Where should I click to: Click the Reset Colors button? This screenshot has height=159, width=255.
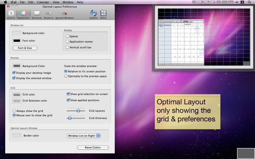coord(93,148)
